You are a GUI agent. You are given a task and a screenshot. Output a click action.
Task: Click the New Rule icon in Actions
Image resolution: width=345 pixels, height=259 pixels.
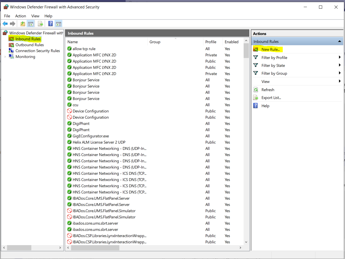pos(256,49)
